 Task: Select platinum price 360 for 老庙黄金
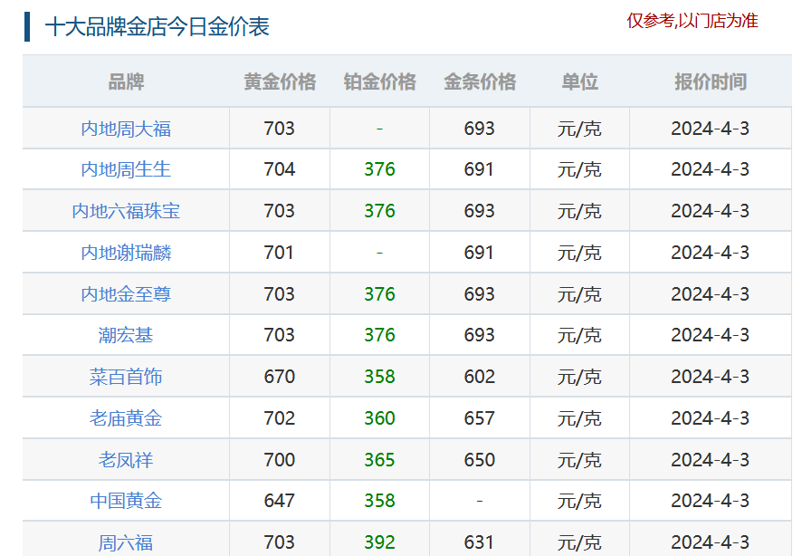click(379, 418)
